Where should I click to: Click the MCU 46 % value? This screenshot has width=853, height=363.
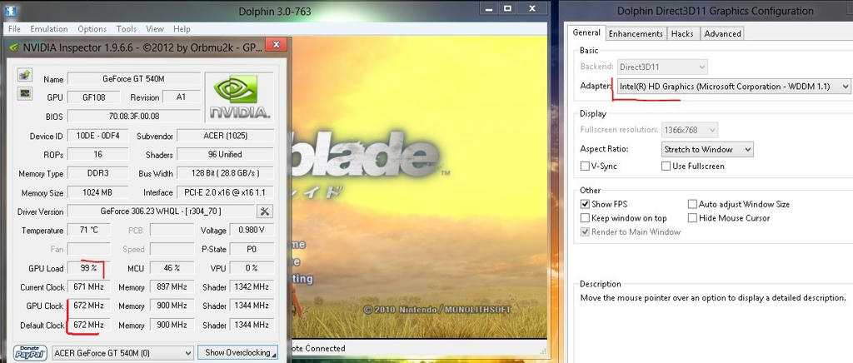pyautogui.click(x=172, y=268)
